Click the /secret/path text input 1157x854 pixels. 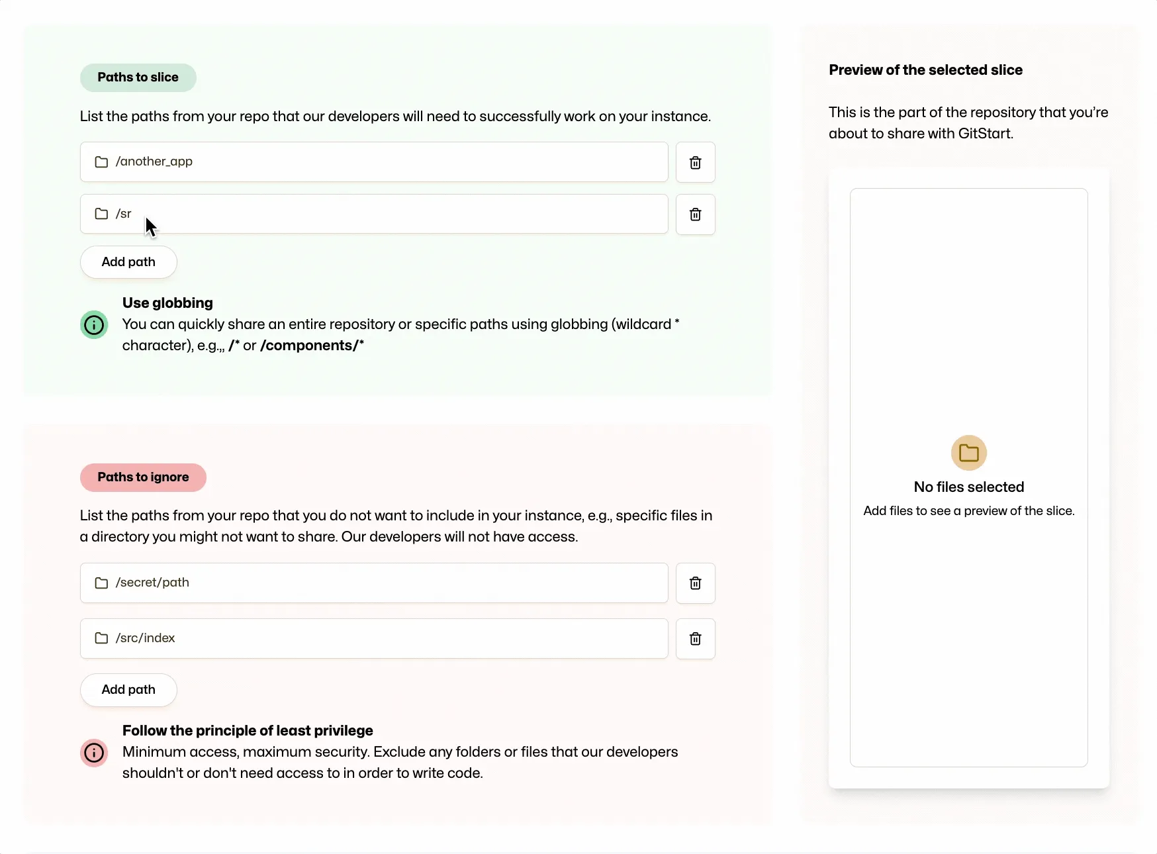pyautogui.click(x=331, y=583)
